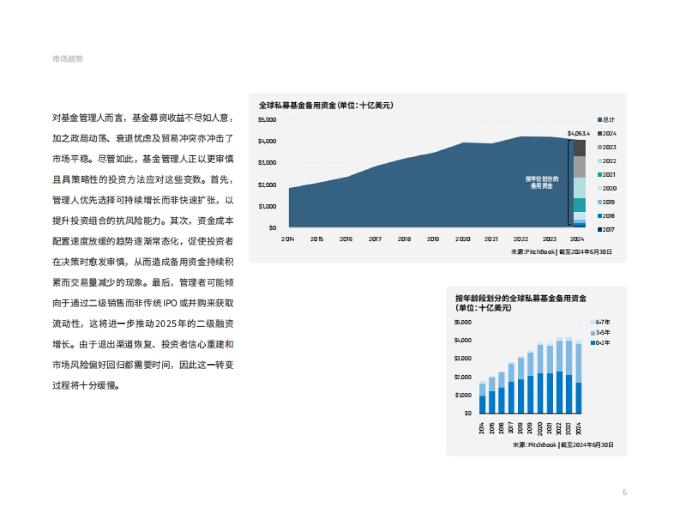
Task: Select the 总计 legend icon
Action: pos(599,120)
